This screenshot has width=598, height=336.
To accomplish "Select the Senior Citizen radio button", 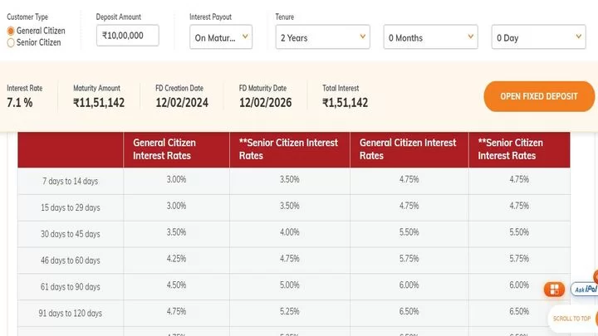I will (11, 42).
